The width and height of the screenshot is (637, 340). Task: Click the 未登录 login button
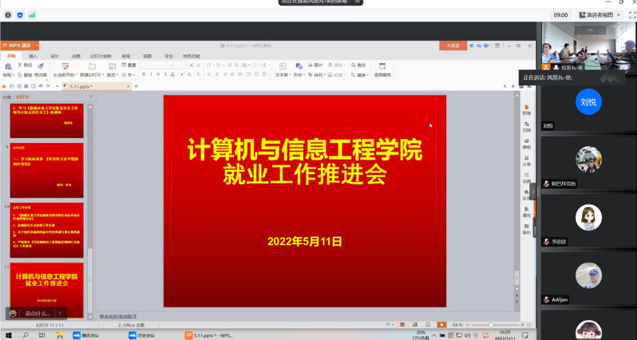point(453,46)
